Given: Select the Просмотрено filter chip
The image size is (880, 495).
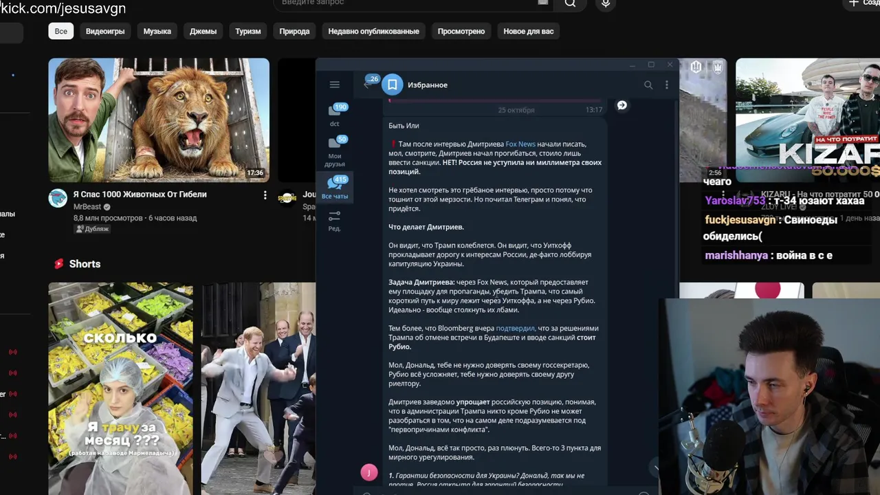Looking at the screenshot, I should pos(461,31).
